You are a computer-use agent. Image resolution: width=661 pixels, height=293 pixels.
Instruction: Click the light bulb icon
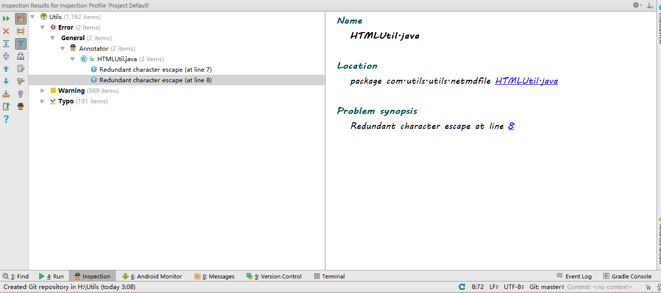[21, 94]
